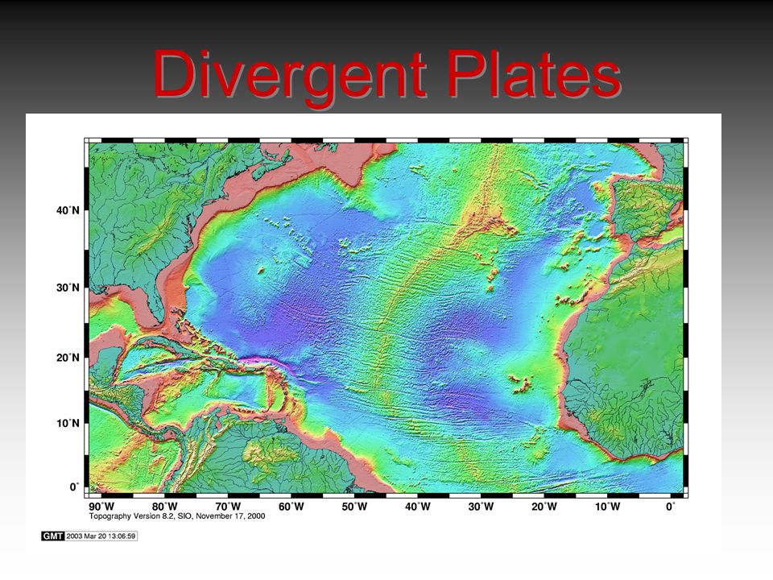Click the 20°N latitude label
The height and width of the screenshot is (580, 773).
click(x=68, y=358)
